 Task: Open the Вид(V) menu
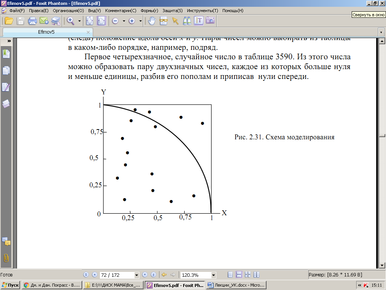[x=95, y=11]
